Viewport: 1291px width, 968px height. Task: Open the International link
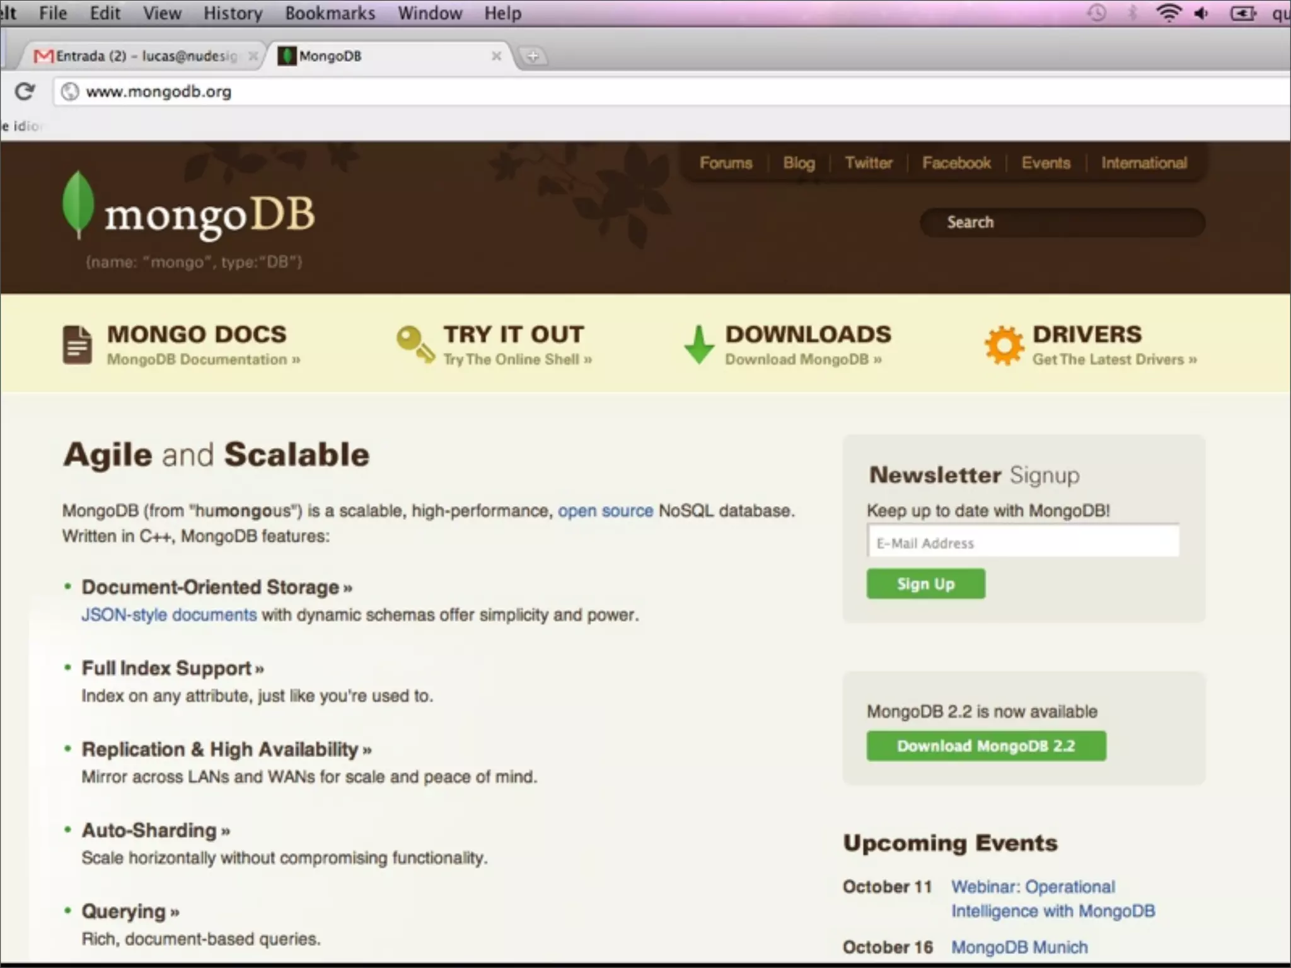[x=1143, y=163]
